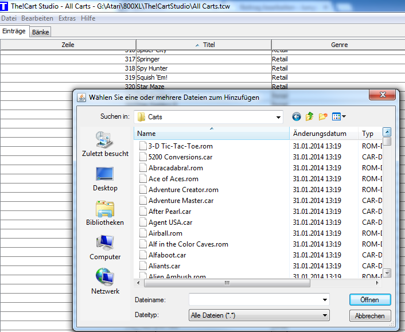Image resolution: width=405 pixels, height=332 pixels.
Task: Open the view menu icon
Action: point(339,117)
